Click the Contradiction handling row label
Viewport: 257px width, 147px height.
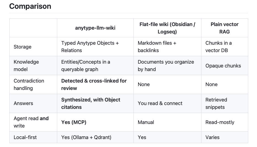29,84
